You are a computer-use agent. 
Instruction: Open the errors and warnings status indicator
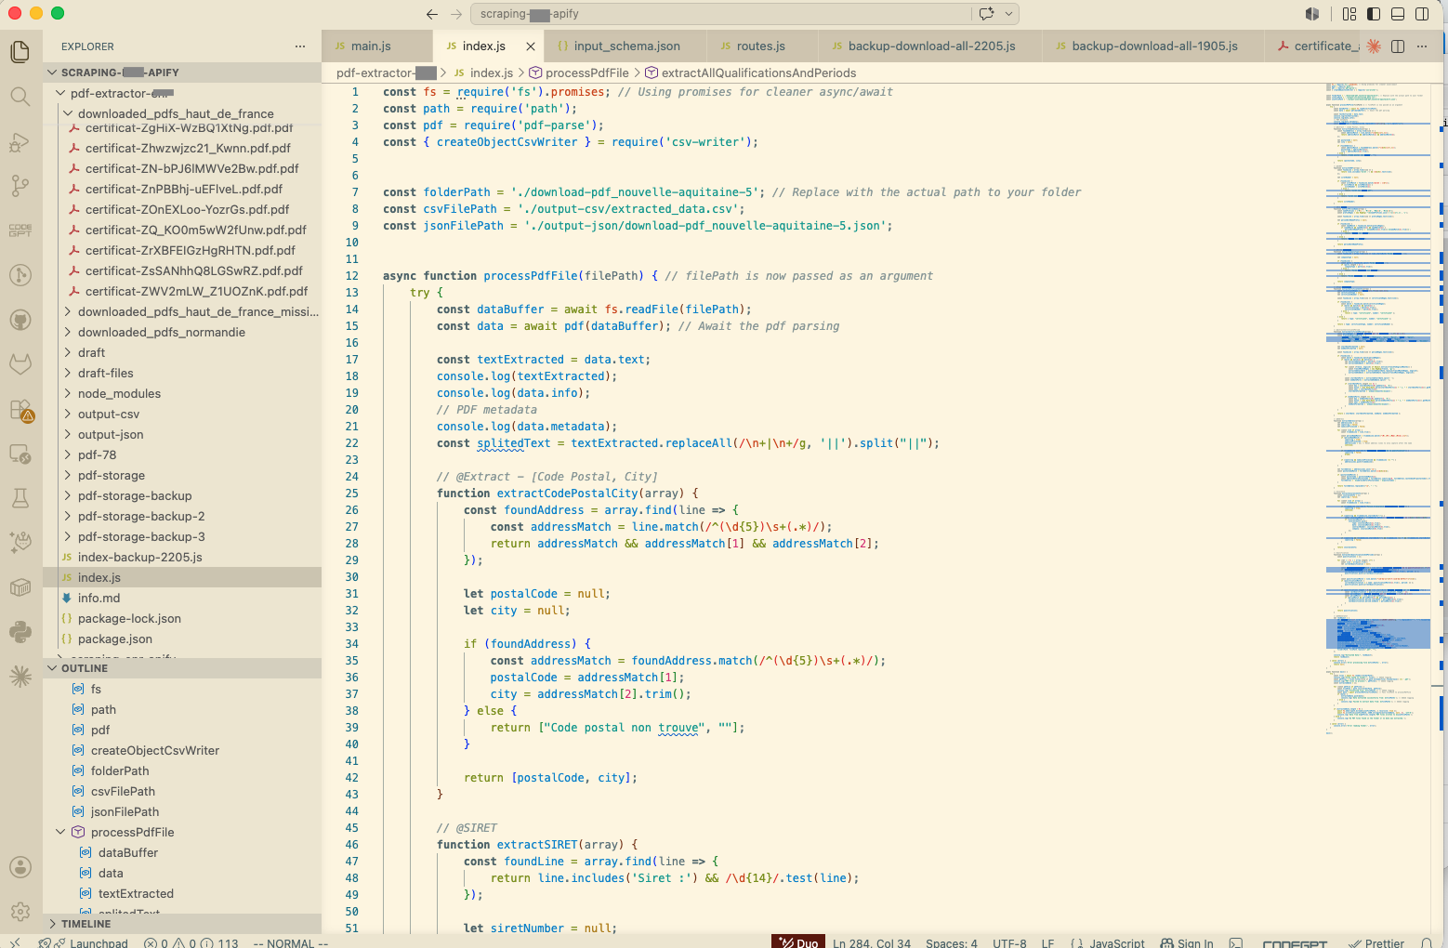(191, 942)
